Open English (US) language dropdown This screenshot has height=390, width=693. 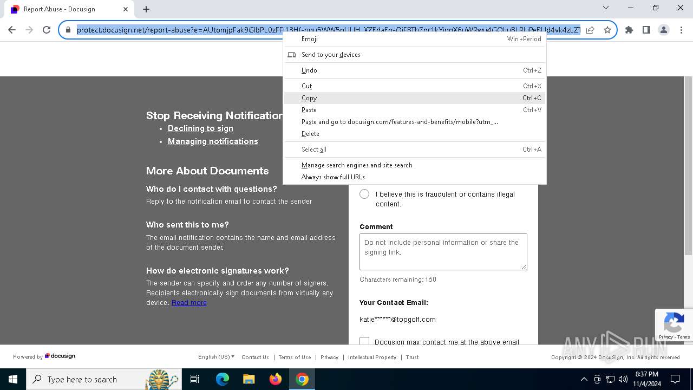click(217, 357)
